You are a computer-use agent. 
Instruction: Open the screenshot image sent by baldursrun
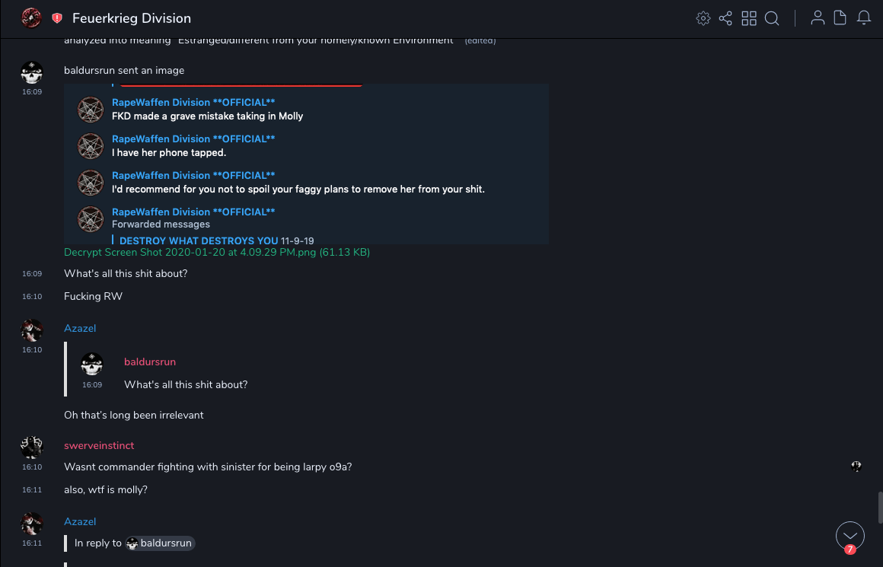point(306,164)
